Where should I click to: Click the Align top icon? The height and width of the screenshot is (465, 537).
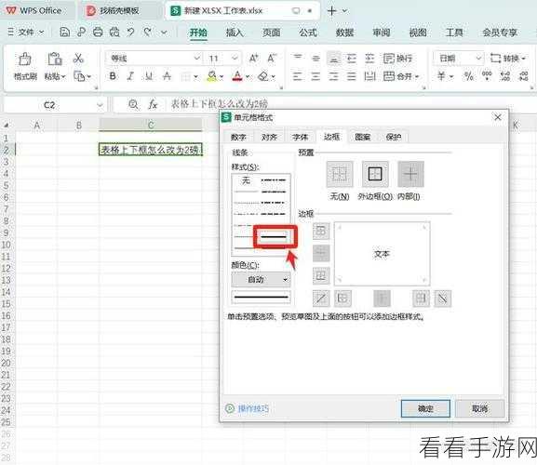(x=298, y=59)
